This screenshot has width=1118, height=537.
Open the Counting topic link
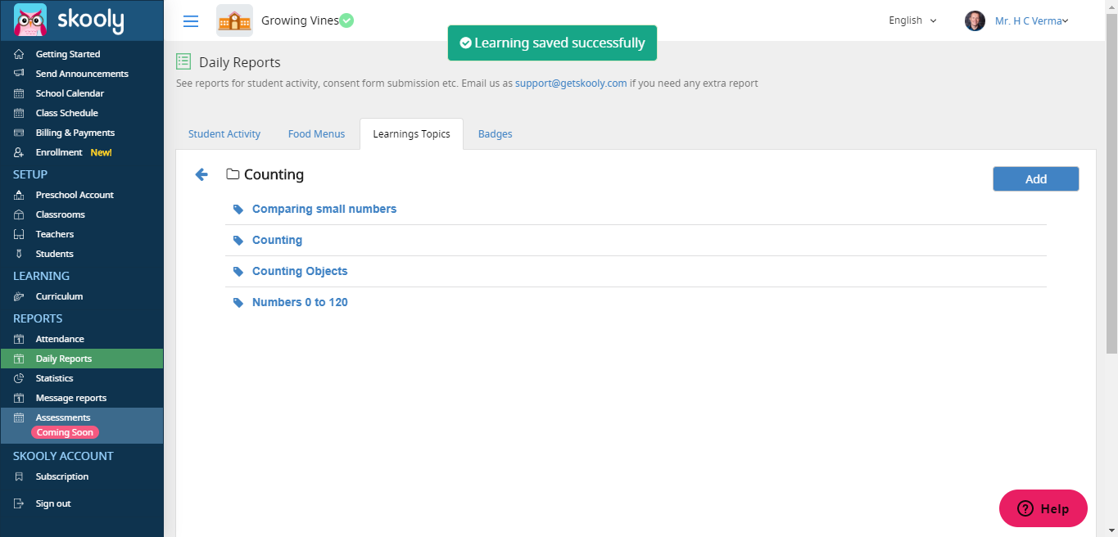277,241
